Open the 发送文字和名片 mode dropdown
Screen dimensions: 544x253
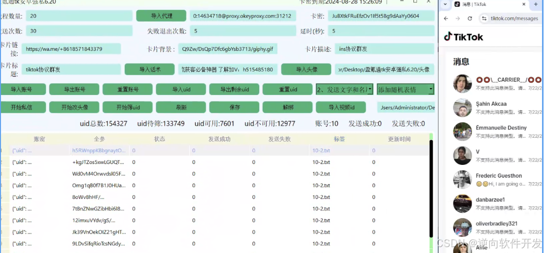tap(344, 90)
